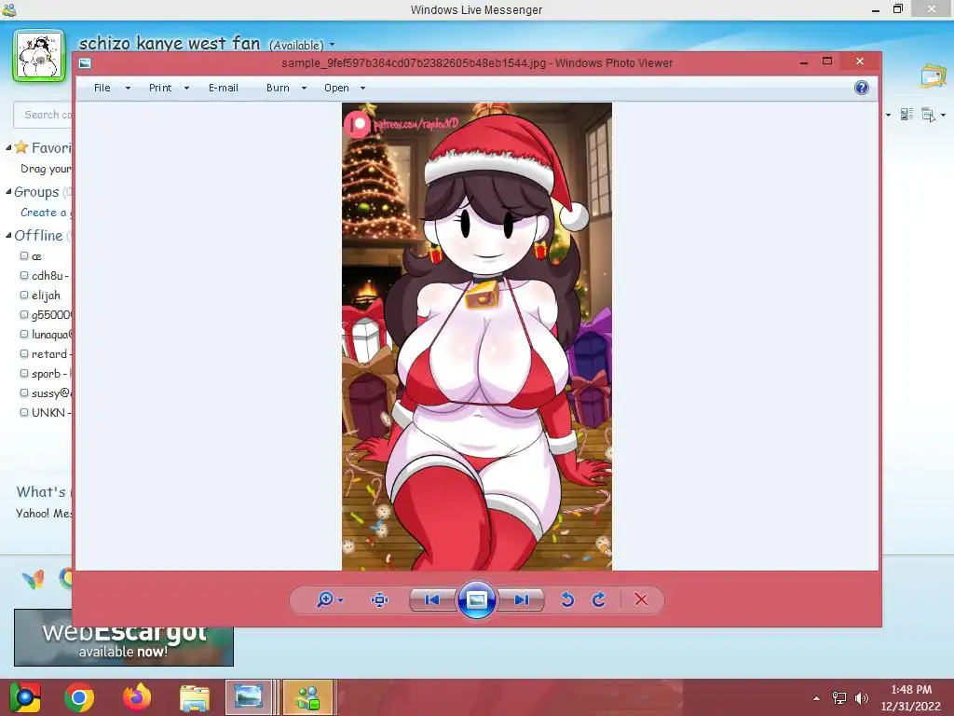Viewport: 954px width, 716px height.
Task: Collapse the Favorites group in Messenger
Action: (8, 148)
